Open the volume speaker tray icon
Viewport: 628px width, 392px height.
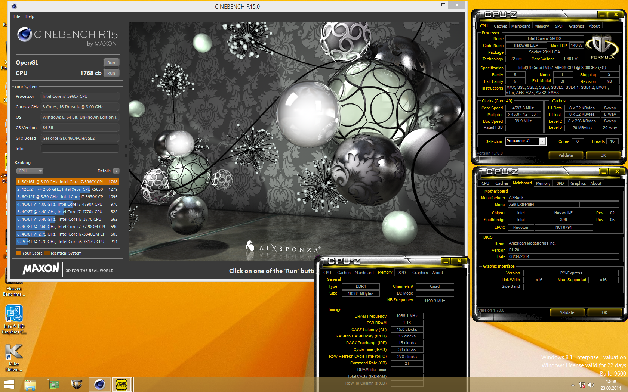pyautogui.click(x=591, y=385)
